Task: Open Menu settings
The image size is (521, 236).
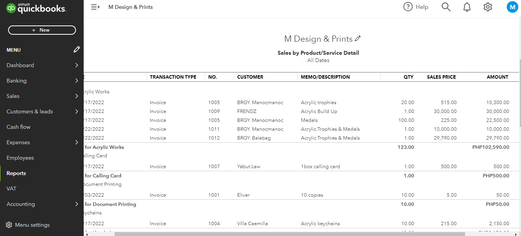Action: (x=32, y=225)
